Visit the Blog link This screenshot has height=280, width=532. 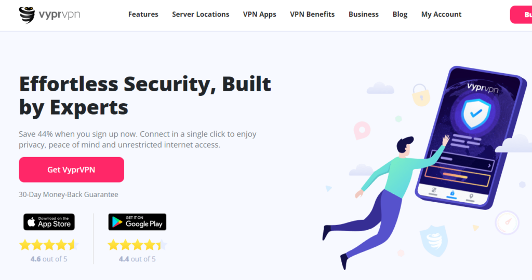click(400, 14)
